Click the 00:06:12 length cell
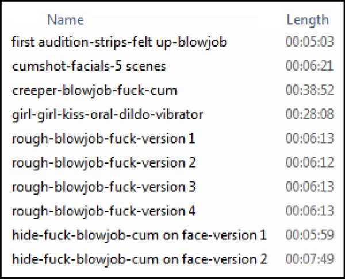Viewport: 345px width, 279px height. pyautogui.click(x=309, y=162)
